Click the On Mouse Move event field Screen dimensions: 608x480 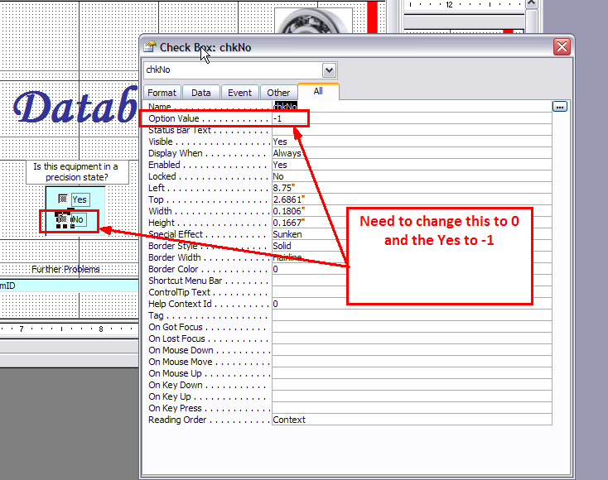[x=412, y=362]
